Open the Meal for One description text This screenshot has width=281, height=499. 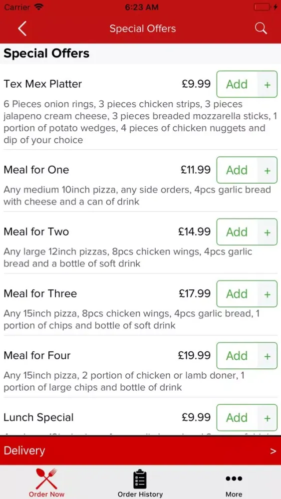click(137, 196)
